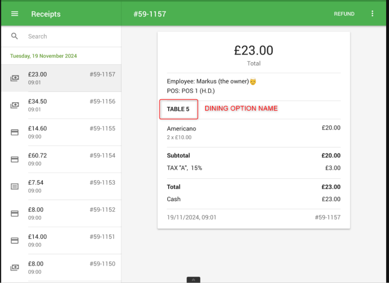Viewport: 389px width, 283px height.
Task: Click cash payment icon for receipt #59-1156
Action: pos(15,105)
